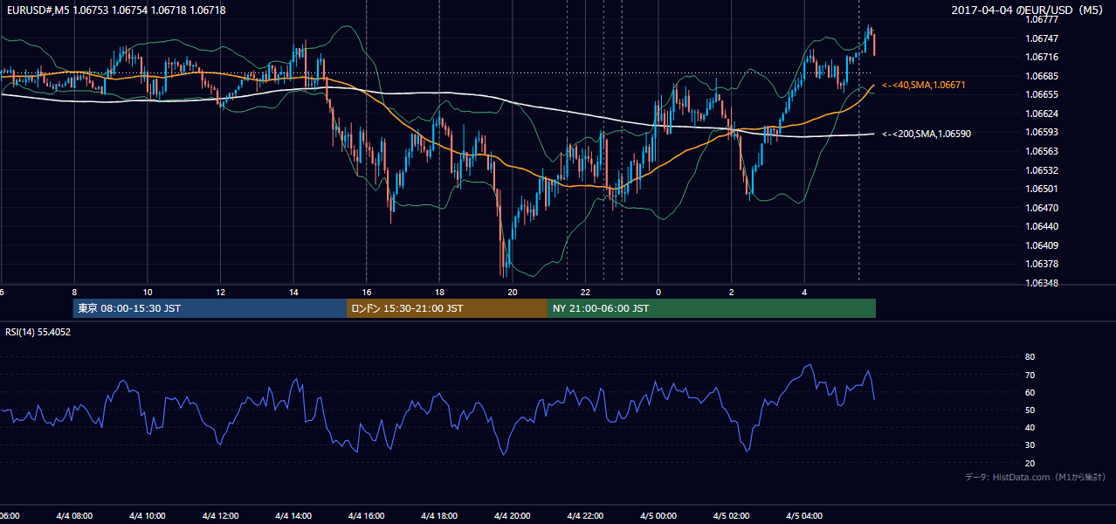Click the 4/4 20:00 time label

coord(513,516)
